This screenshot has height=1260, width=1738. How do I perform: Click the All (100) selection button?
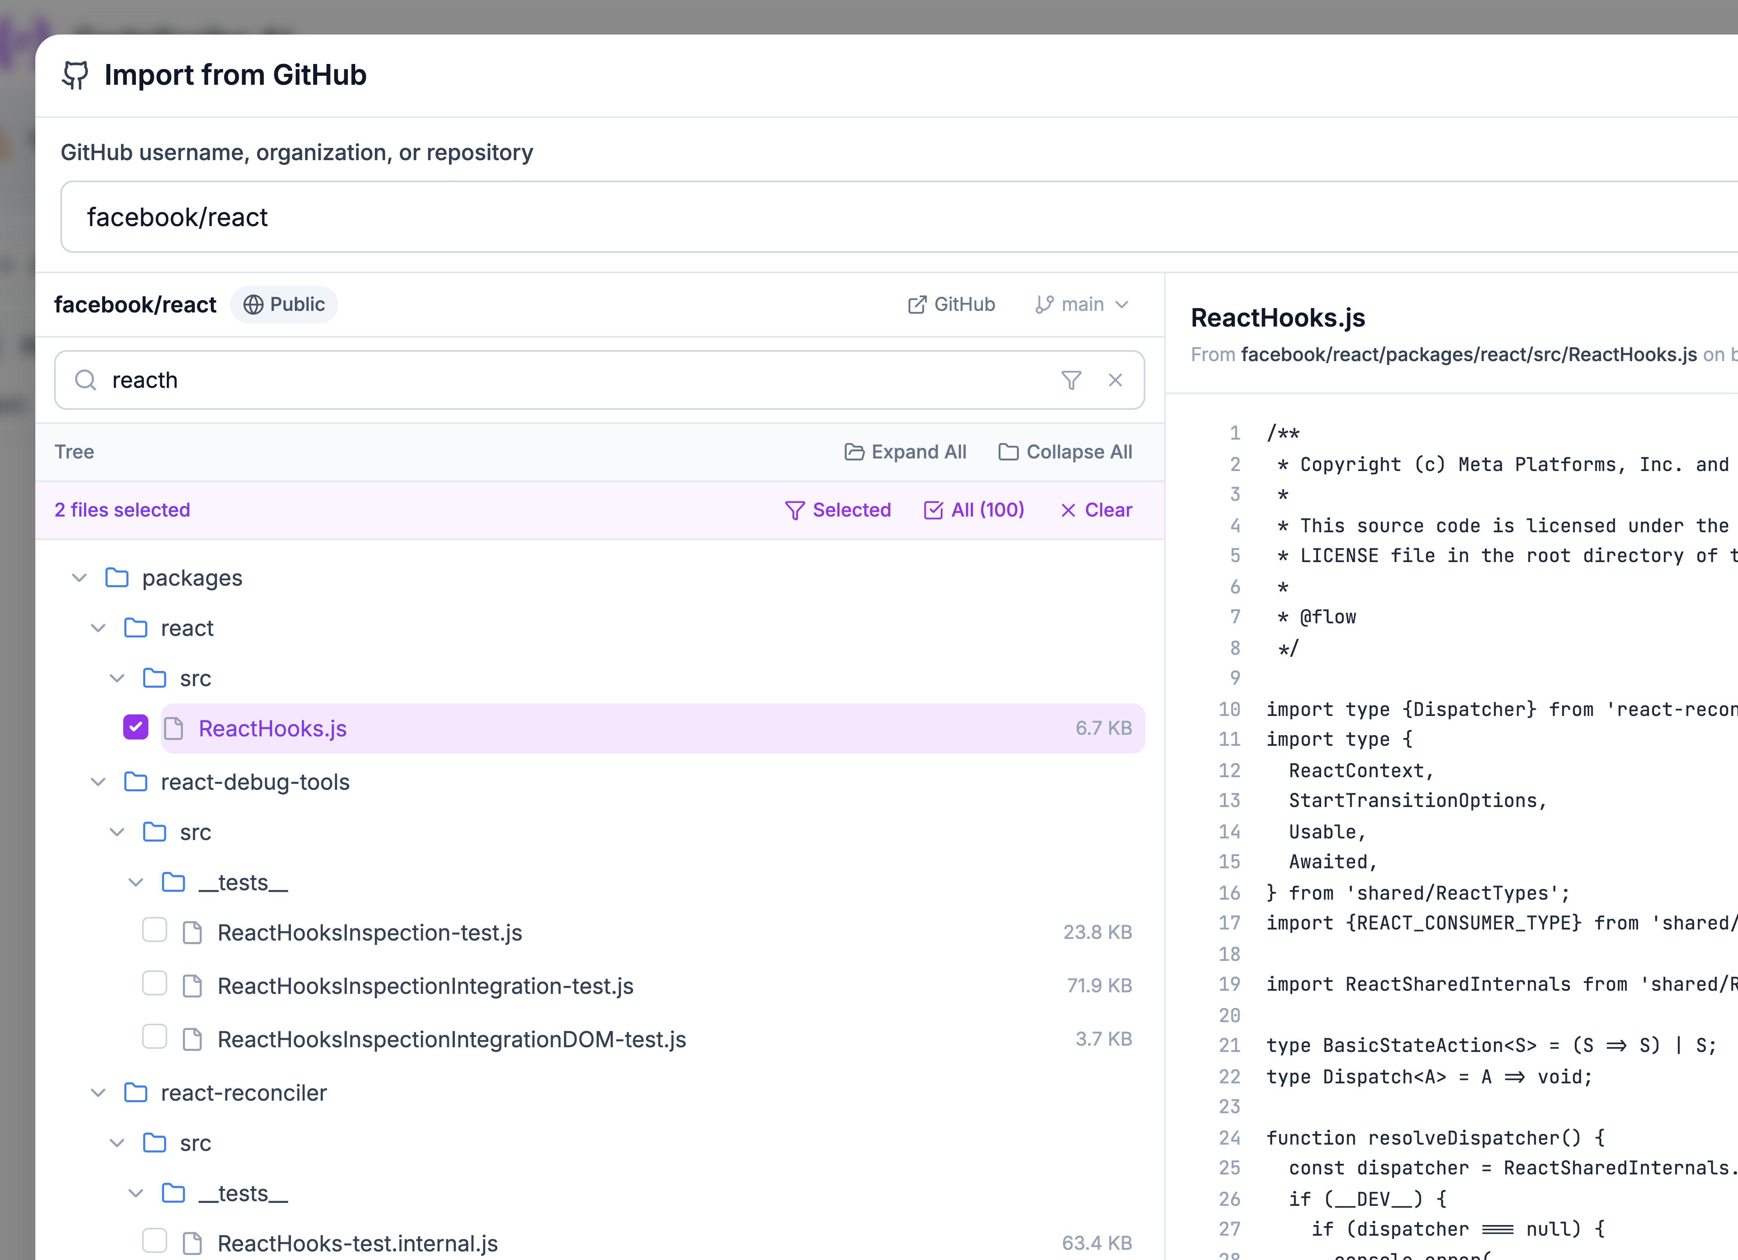974,509
